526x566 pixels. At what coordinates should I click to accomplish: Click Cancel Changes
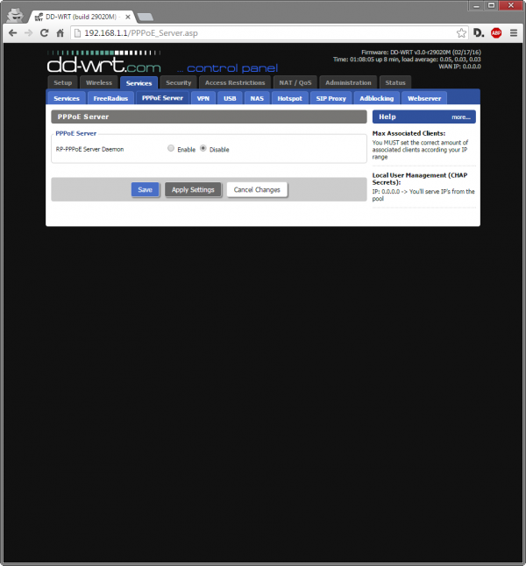coord(257,190)
